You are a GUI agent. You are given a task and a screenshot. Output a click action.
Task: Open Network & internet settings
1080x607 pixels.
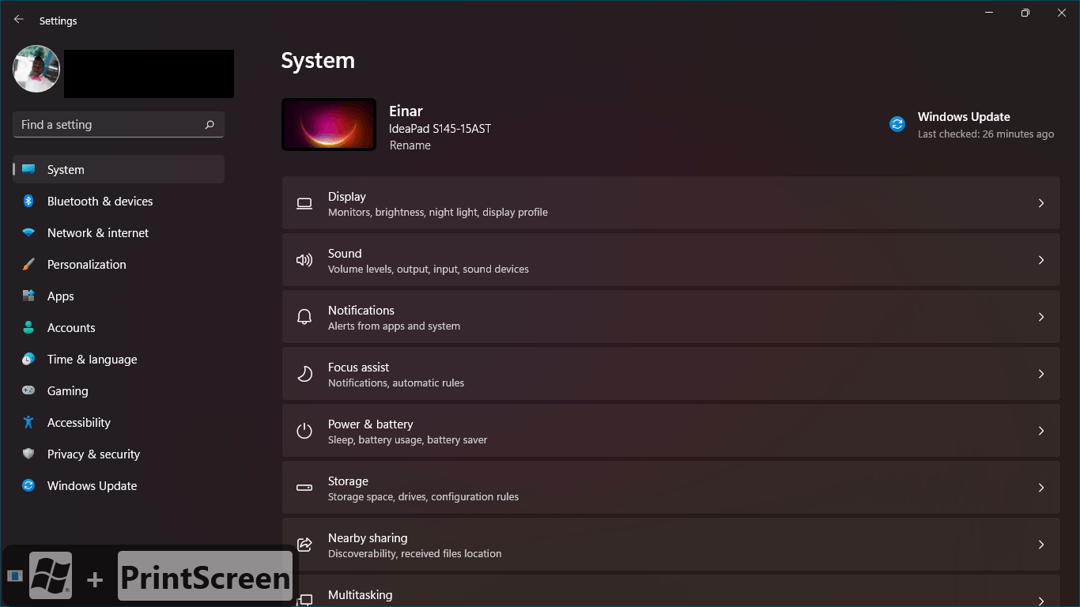pos(119,232)
